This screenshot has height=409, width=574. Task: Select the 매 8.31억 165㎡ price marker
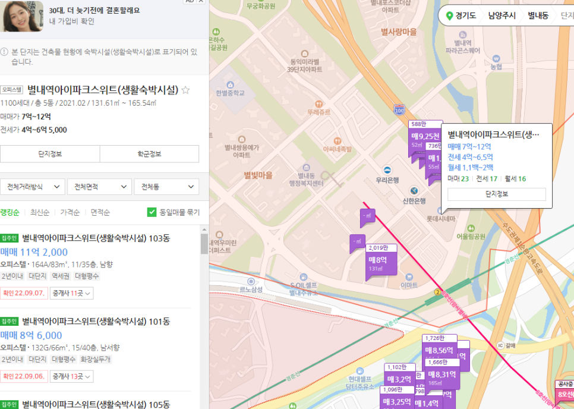(x=442, y=374)
